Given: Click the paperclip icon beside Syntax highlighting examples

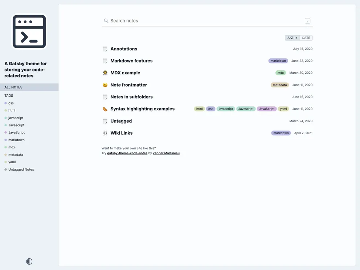Looking at the screenshot, I should pos(105,109).
